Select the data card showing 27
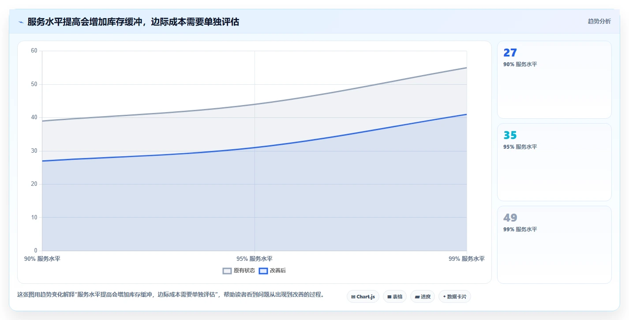Viewport: 629px width, 320px height. (x=554, y=79)
